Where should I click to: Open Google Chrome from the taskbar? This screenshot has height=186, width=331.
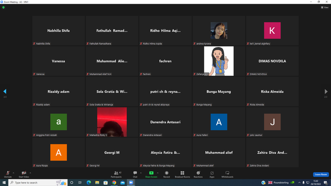pyautogui.click(x=114, y=182)
